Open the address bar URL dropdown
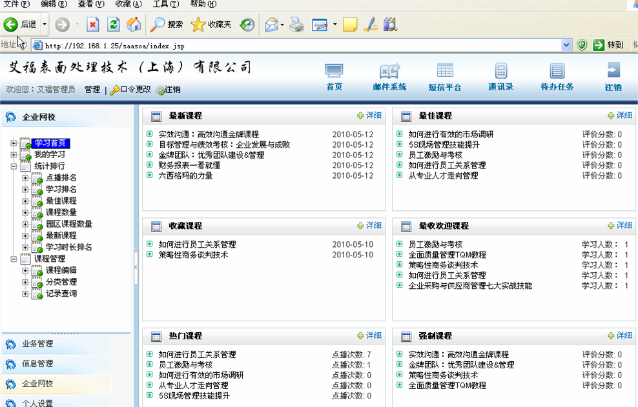 (x=566, y=45)
